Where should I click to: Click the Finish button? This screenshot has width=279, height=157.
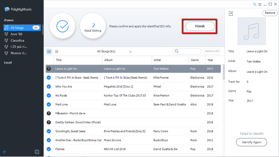[200, 26]
